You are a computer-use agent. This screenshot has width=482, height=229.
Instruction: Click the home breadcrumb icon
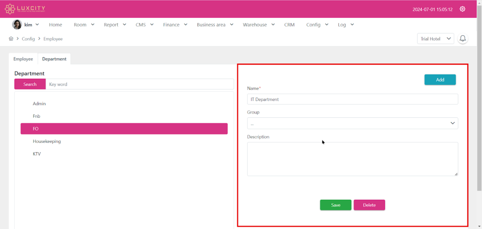click(x=11, y=39)
